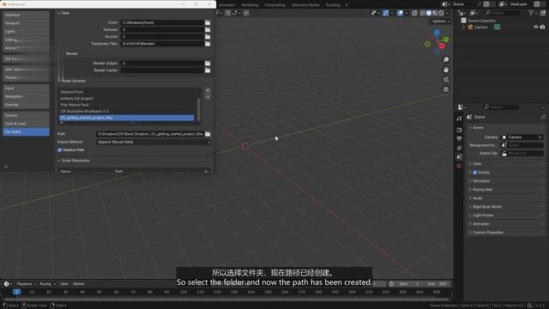The height and width of the screenshot is (309, 549).
Task: Open Render properties tab icon
Action: tap(459, 130)
